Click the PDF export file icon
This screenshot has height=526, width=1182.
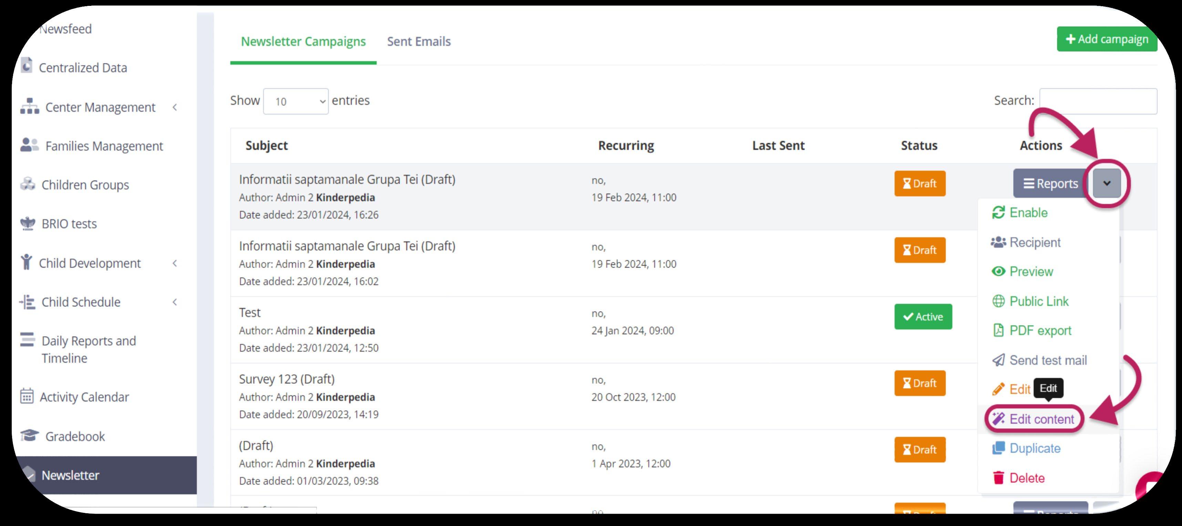[998, 331]
